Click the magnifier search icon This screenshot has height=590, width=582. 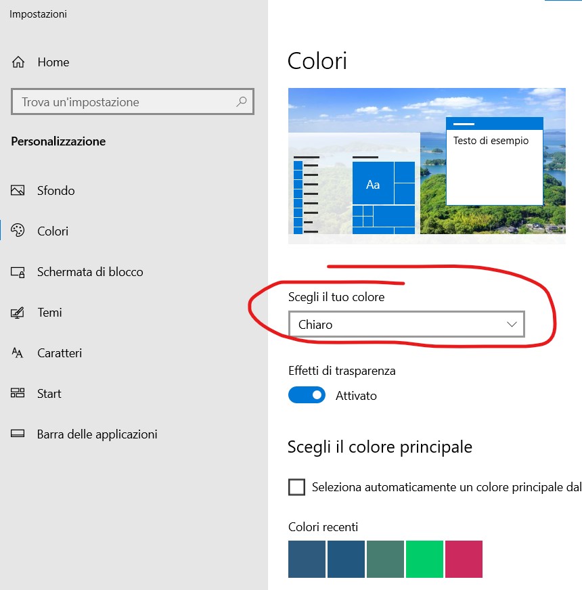point(242,101)
